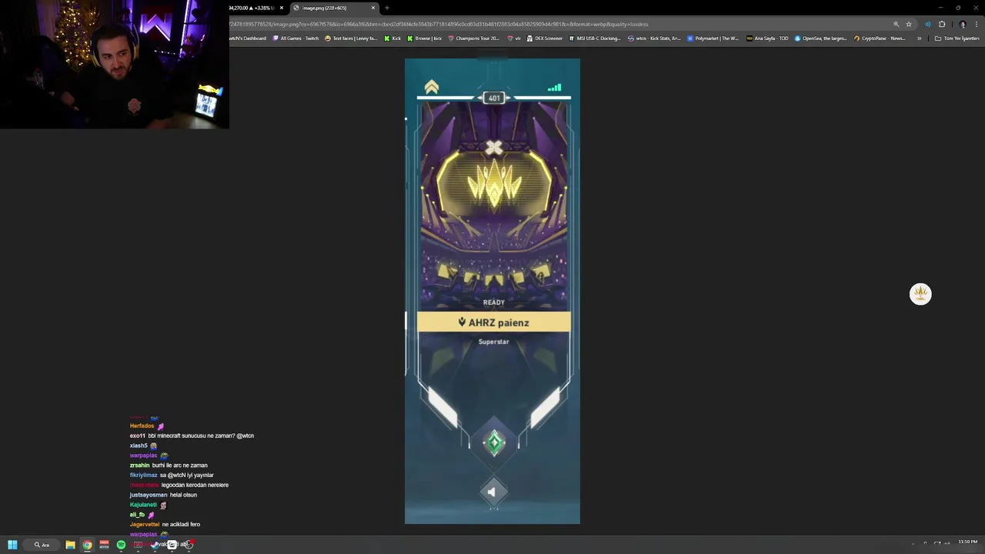
Task: Click the speaker volume icon on card
Action: [x=492, y=492]
